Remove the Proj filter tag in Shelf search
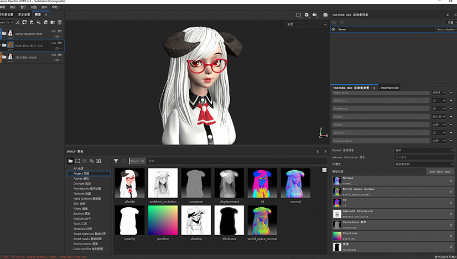The width and height of the screenshot is (457, 259). pyautogui.click(x=143, y=161)
